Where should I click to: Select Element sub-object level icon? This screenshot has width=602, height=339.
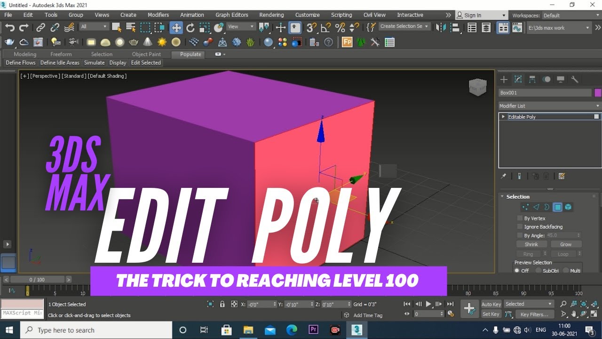(x=568, y=207)
